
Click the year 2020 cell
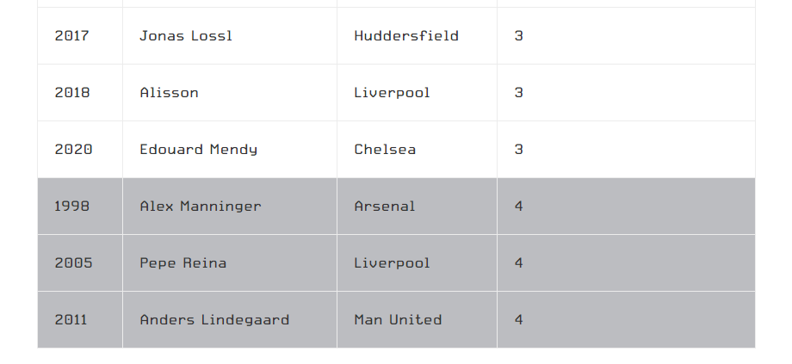pos(73,150)
